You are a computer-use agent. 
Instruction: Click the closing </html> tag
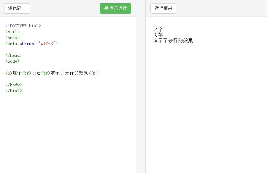pos(14,91)
